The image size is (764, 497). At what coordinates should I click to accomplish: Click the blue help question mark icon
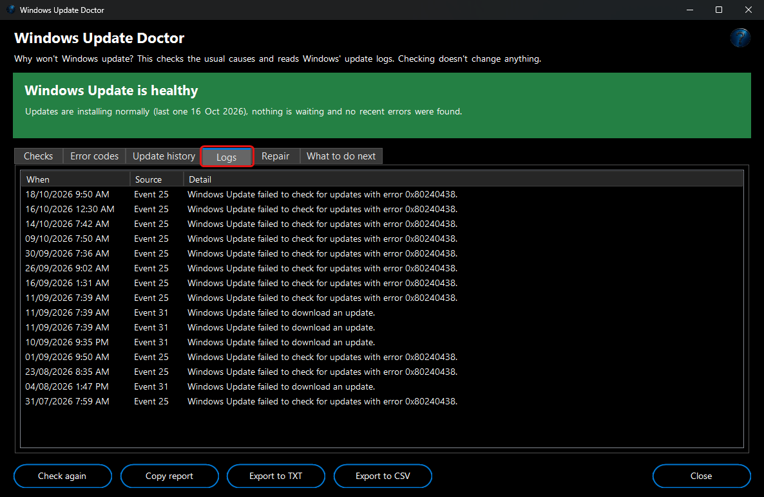click(740, 37)
